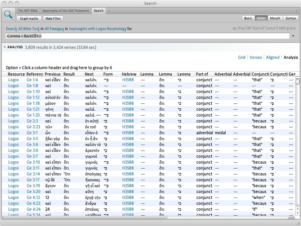Click the Lemma search query input field
301x226 pixels.
(x=147, y=36)
